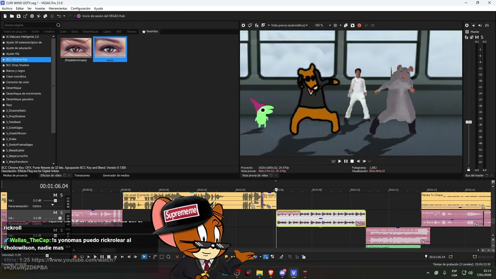Solo the Master bus
The width and height of the screenshot is (496, 279).
point(482,37)
